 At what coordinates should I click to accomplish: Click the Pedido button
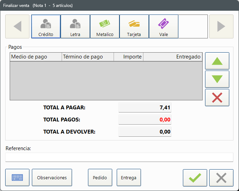coord(100,178)
